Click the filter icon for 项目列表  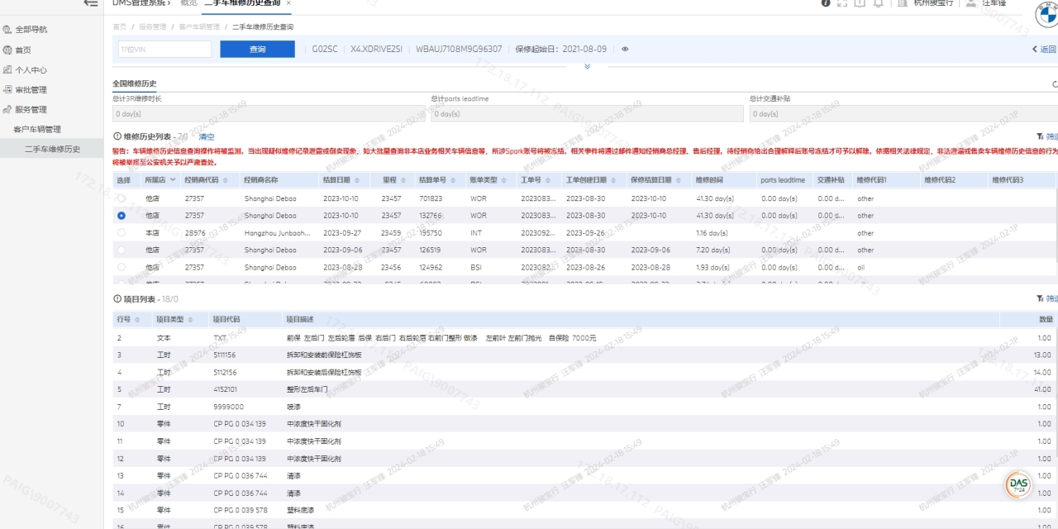pyautogui.click(x=1040, y=298)
